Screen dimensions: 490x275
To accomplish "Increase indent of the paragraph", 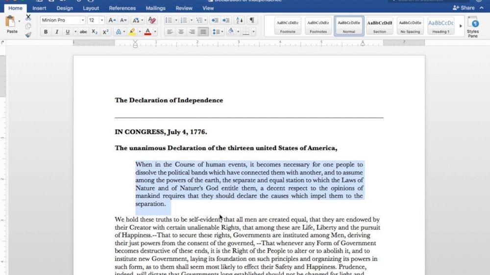I will tap(226, 20).
